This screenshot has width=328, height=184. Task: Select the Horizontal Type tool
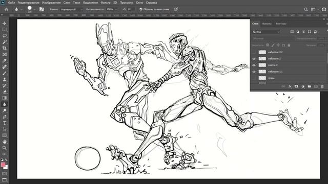coord(5,123)
